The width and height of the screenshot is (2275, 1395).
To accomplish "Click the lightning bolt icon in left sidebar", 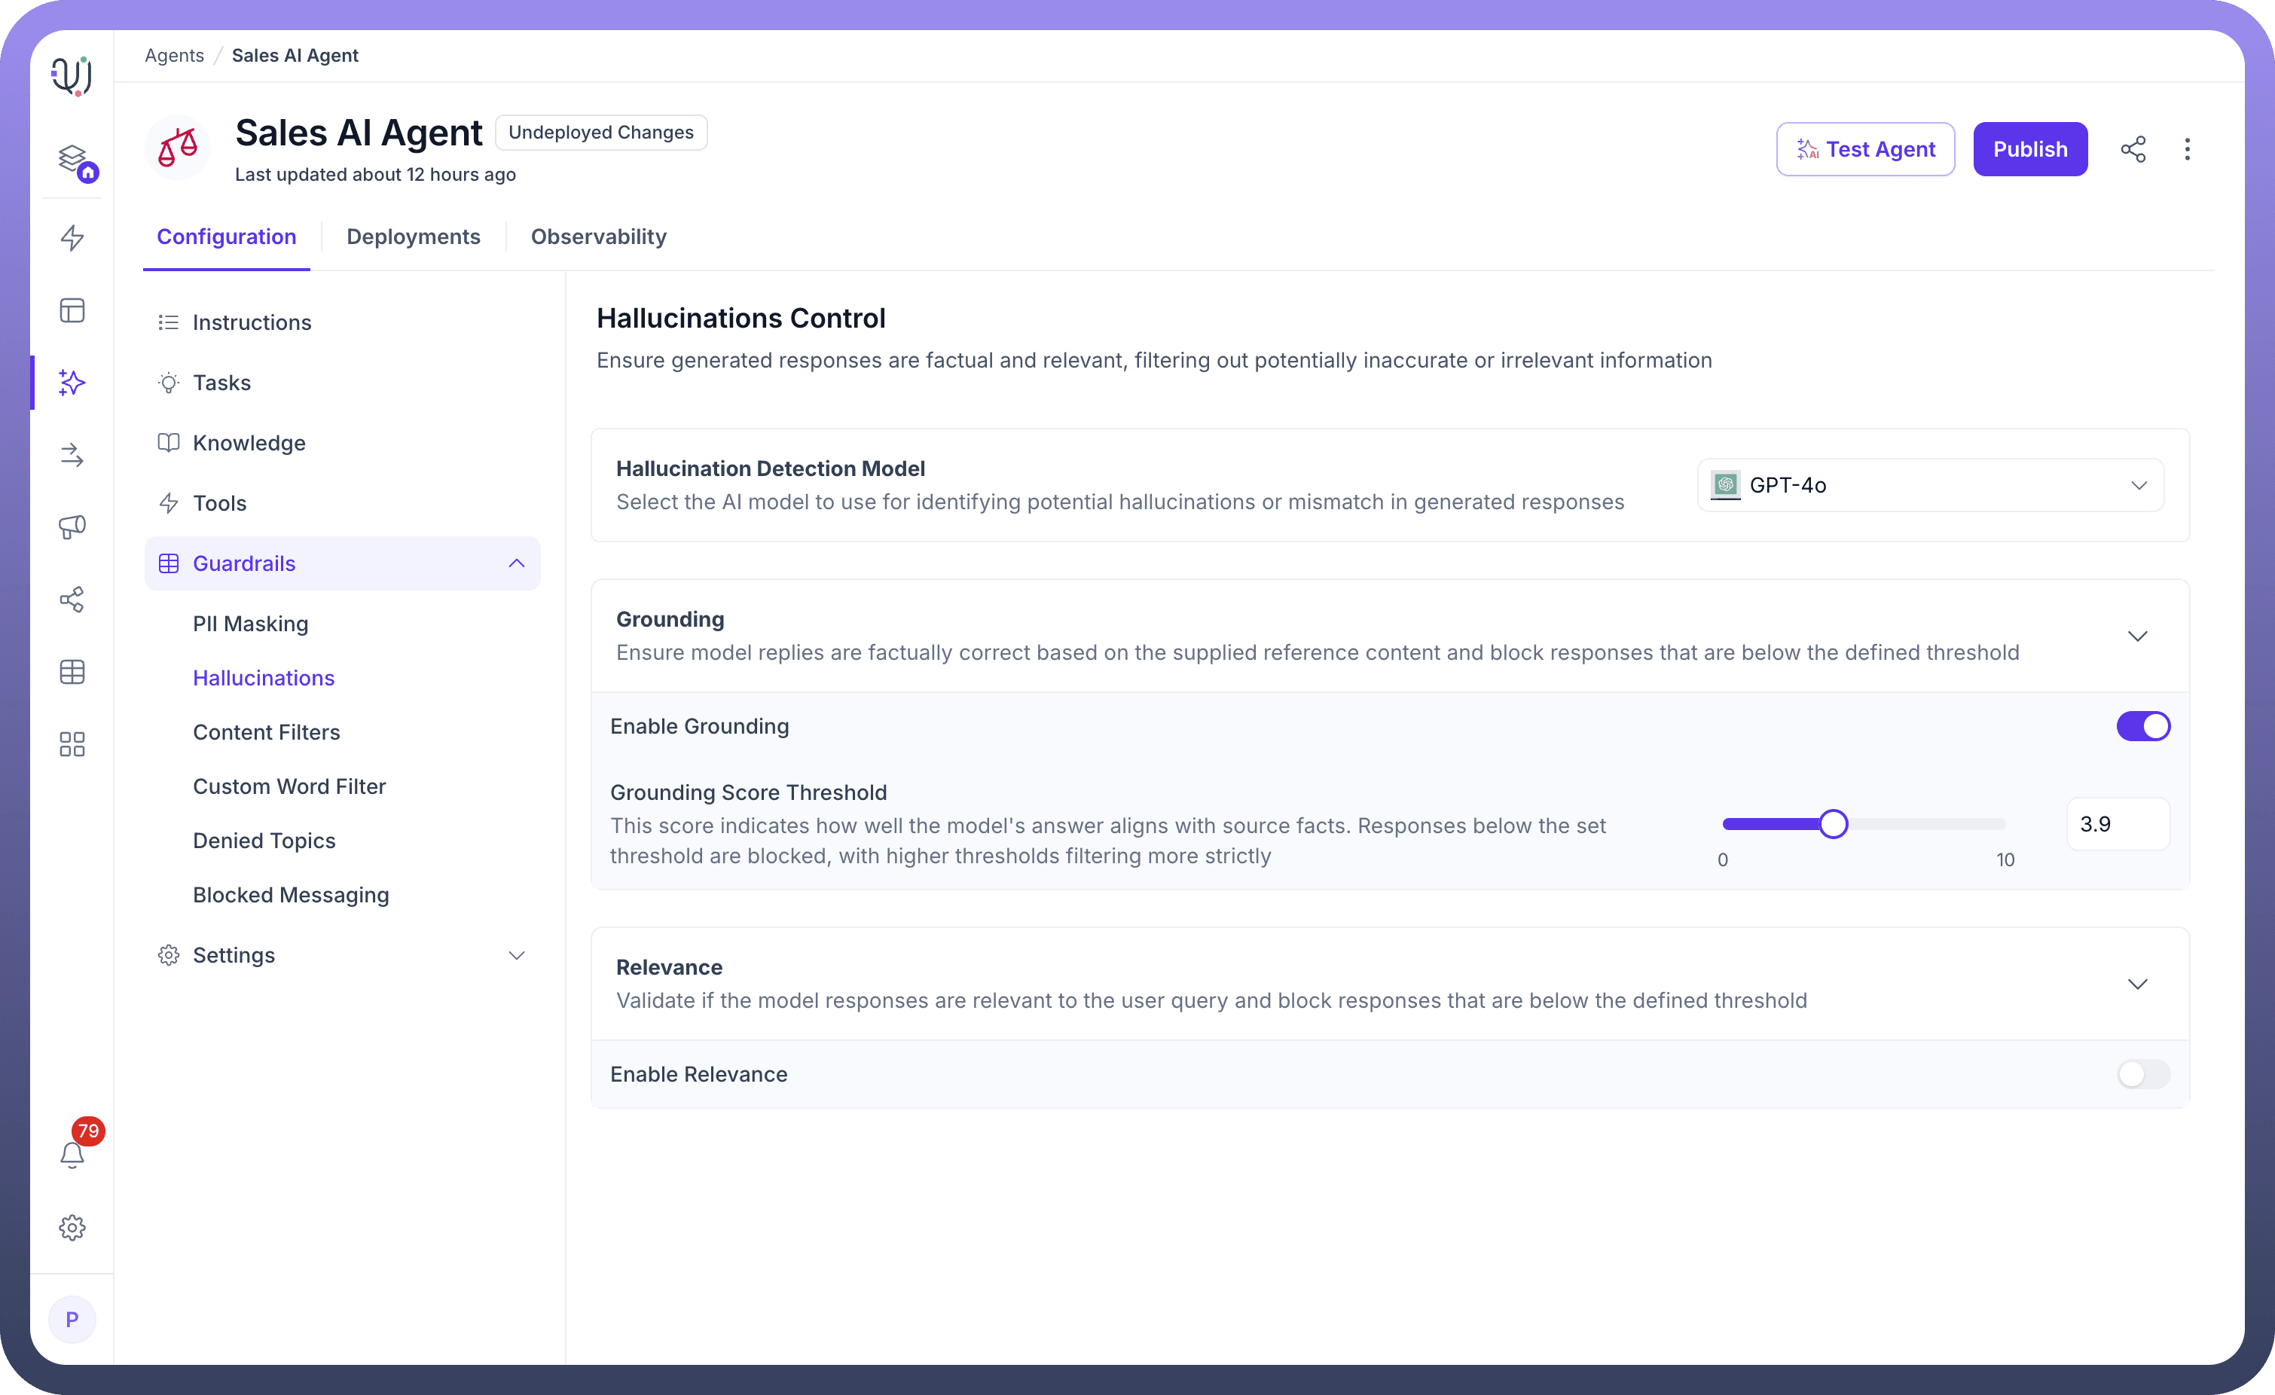I will [72, 237].
